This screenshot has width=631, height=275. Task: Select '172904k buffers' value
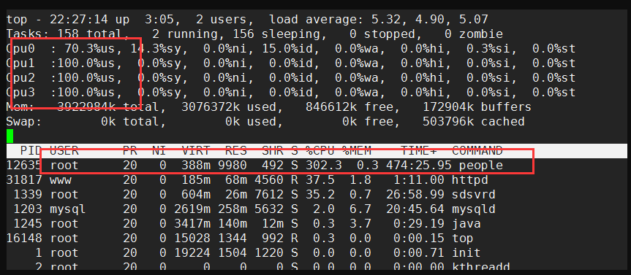click(x=477, y=107)
